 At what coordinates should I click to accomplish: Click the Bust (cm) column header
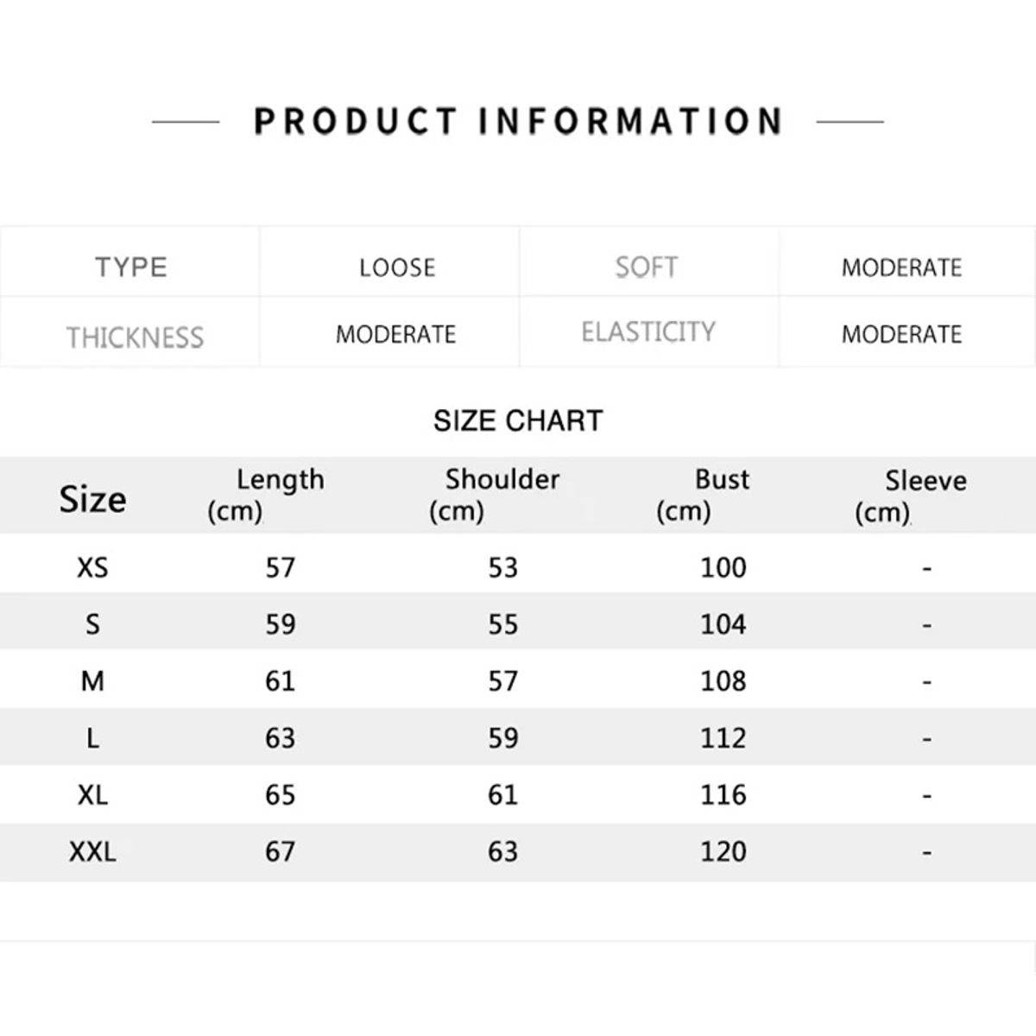(703, 495)
